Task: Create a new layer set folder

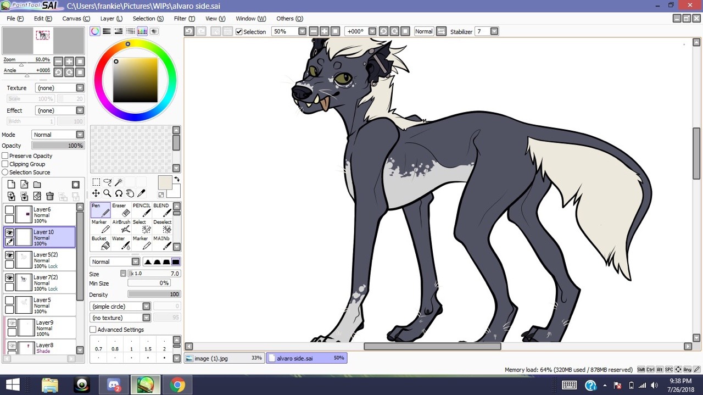Action: 37,185
